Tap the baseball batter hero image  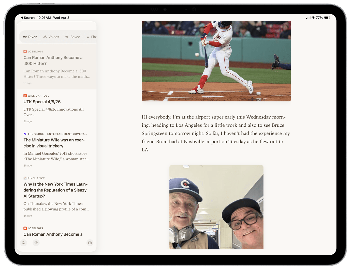216,61
